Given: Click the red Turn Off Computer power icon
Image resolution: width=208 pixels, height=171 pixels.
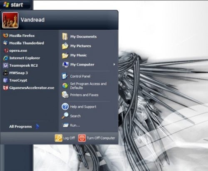Looking at the screenshot, I should [x=82, y=138].
